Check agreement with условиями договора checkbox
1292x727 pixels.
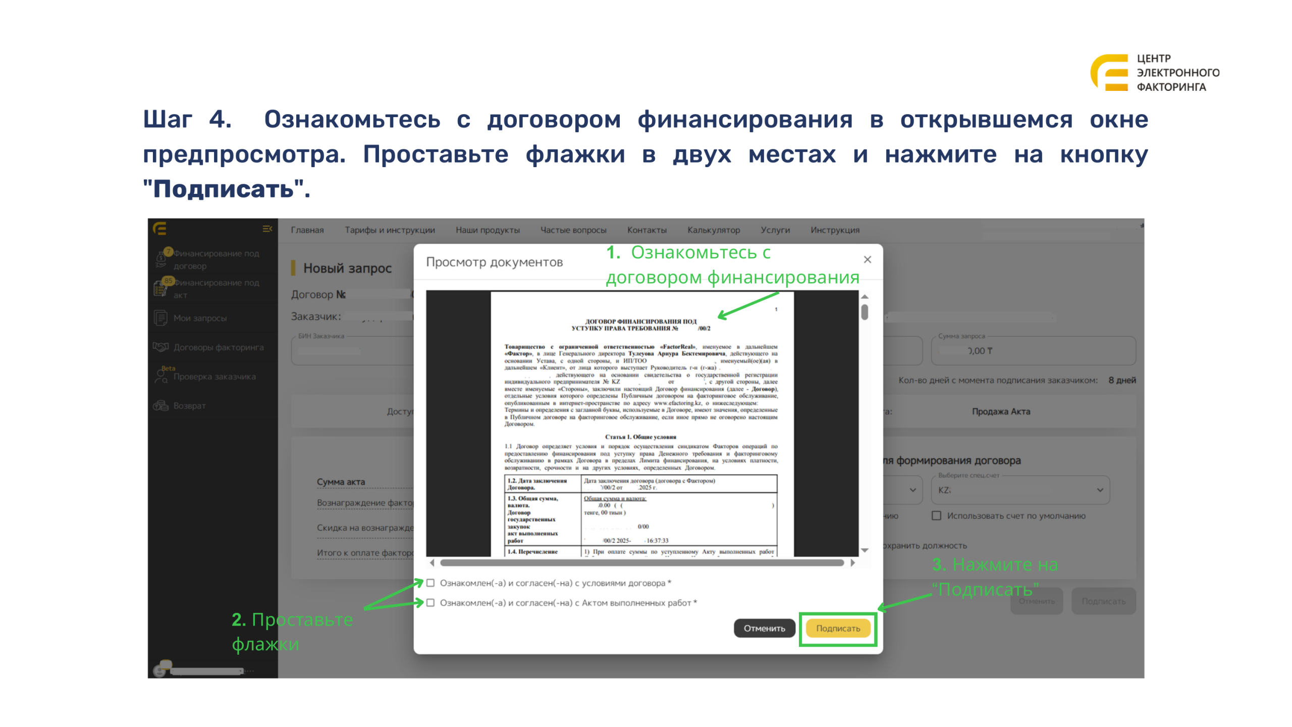coord(430,583)
